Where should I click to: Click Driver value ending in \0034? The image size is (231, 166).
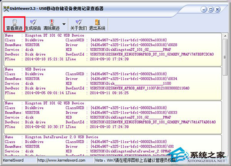tap(134, 79)
